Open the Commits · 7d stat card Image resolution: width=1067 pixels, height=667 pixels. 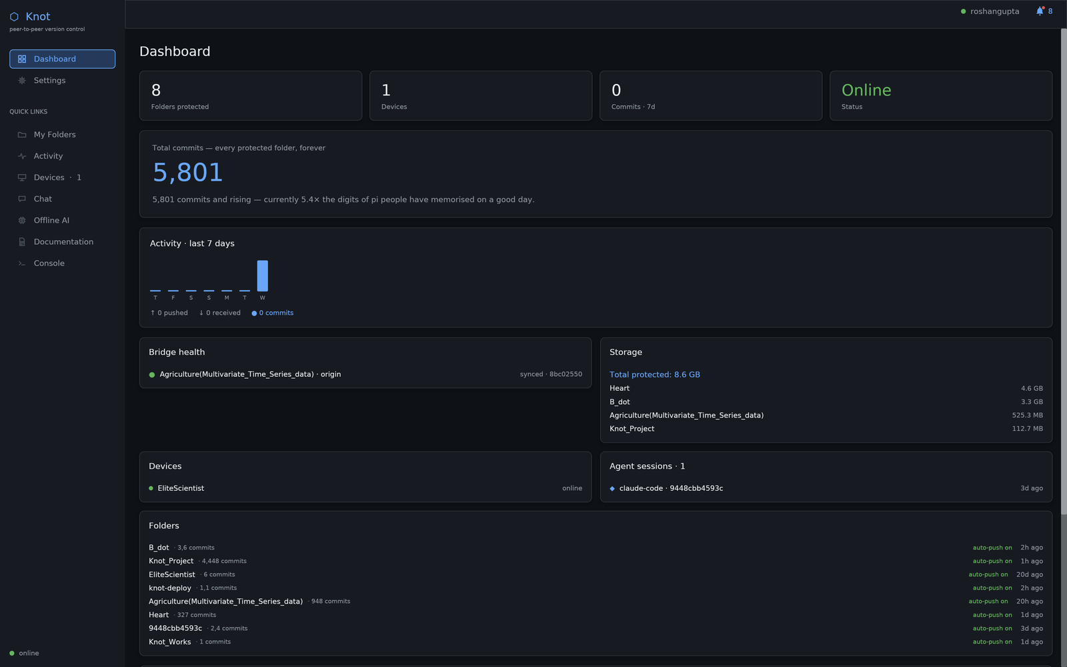pos(711,95)
